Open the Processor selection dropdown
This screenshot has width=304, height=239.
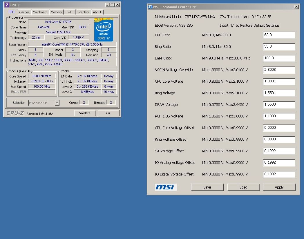pos(57,103)
